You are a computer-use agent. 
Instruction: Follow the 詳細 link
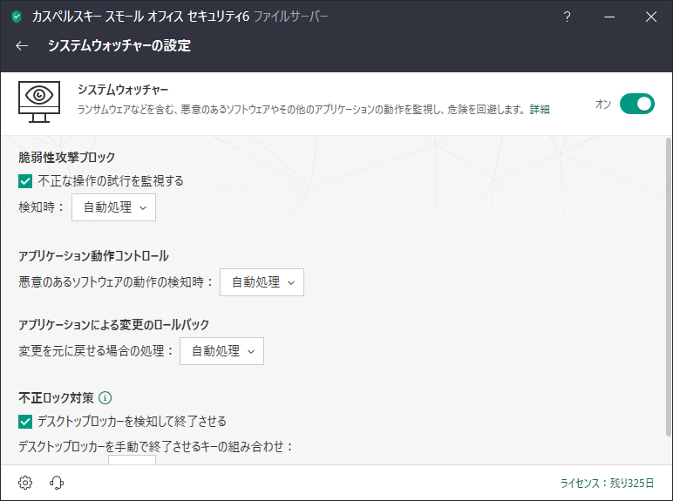click(540, 110)
